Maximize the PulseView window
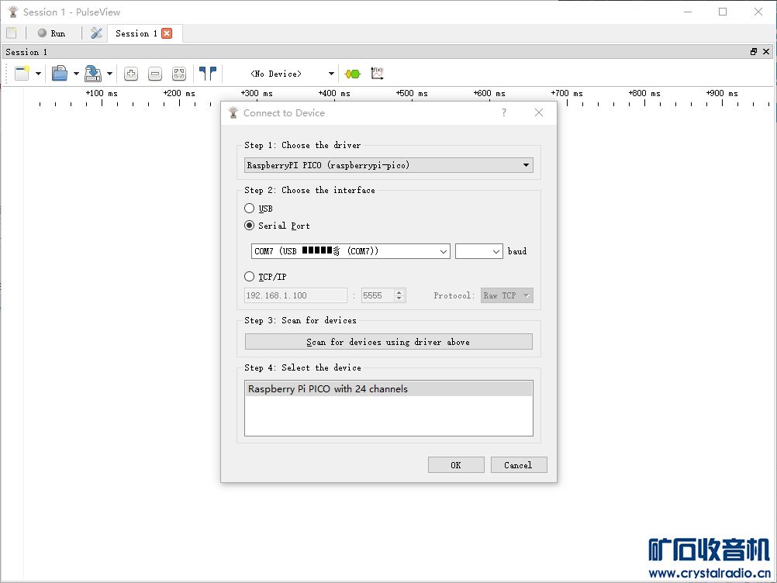 pyautogui.click(x=723, y=12)
